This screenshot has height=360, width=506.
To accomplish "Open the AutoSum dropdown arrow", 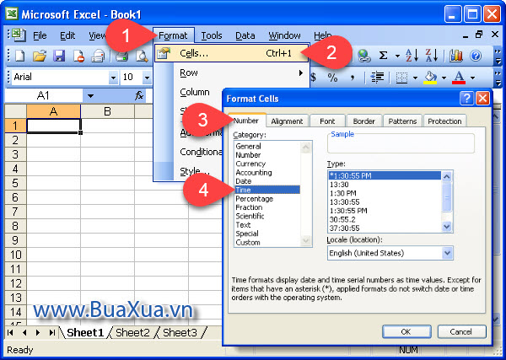I will pos(397,56).
